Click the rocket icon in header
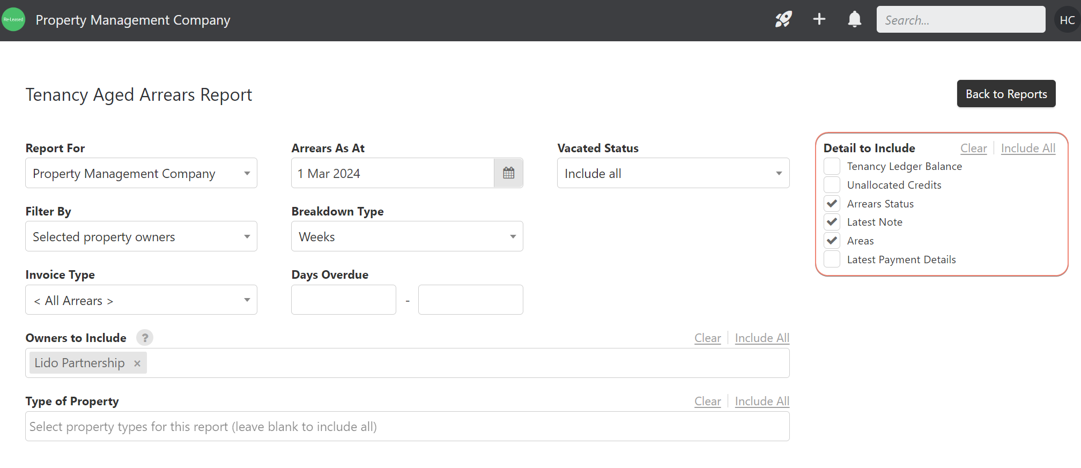 point(783,20)
